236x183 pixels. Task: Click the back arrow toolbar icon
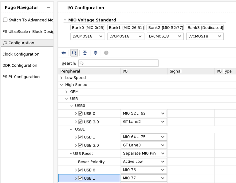coord(64,53)
